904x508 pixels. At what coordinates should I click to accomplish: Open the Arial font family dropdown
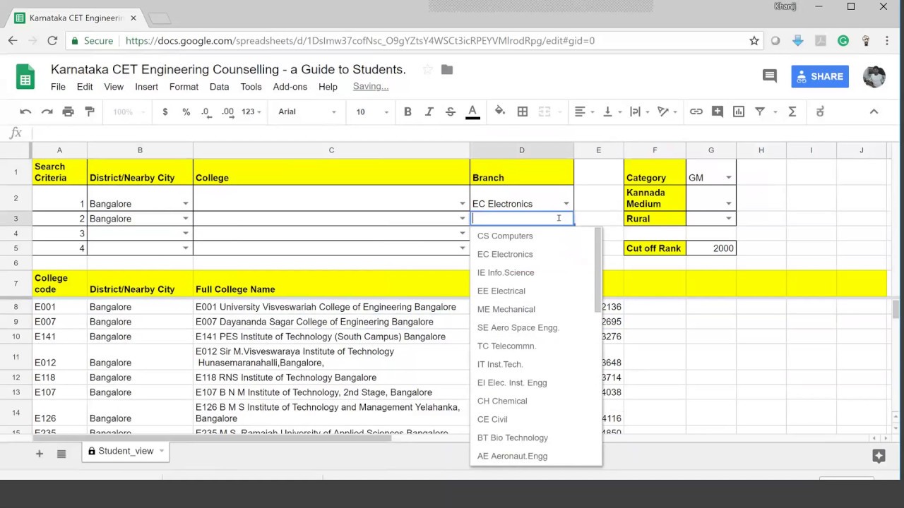(307, 111)
